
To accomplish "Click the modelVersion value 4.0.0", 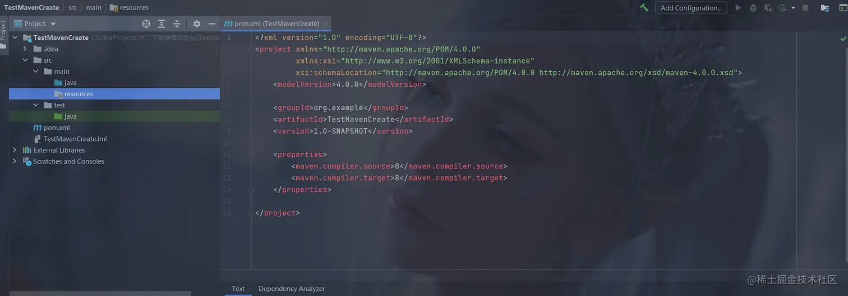I will 347,84.
